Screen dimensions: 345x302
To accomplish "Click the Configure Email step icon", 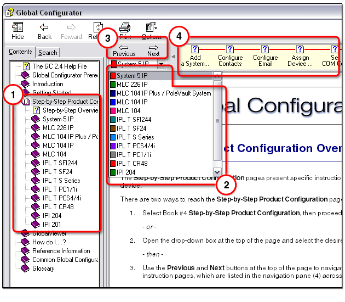I will click(265, 49).
